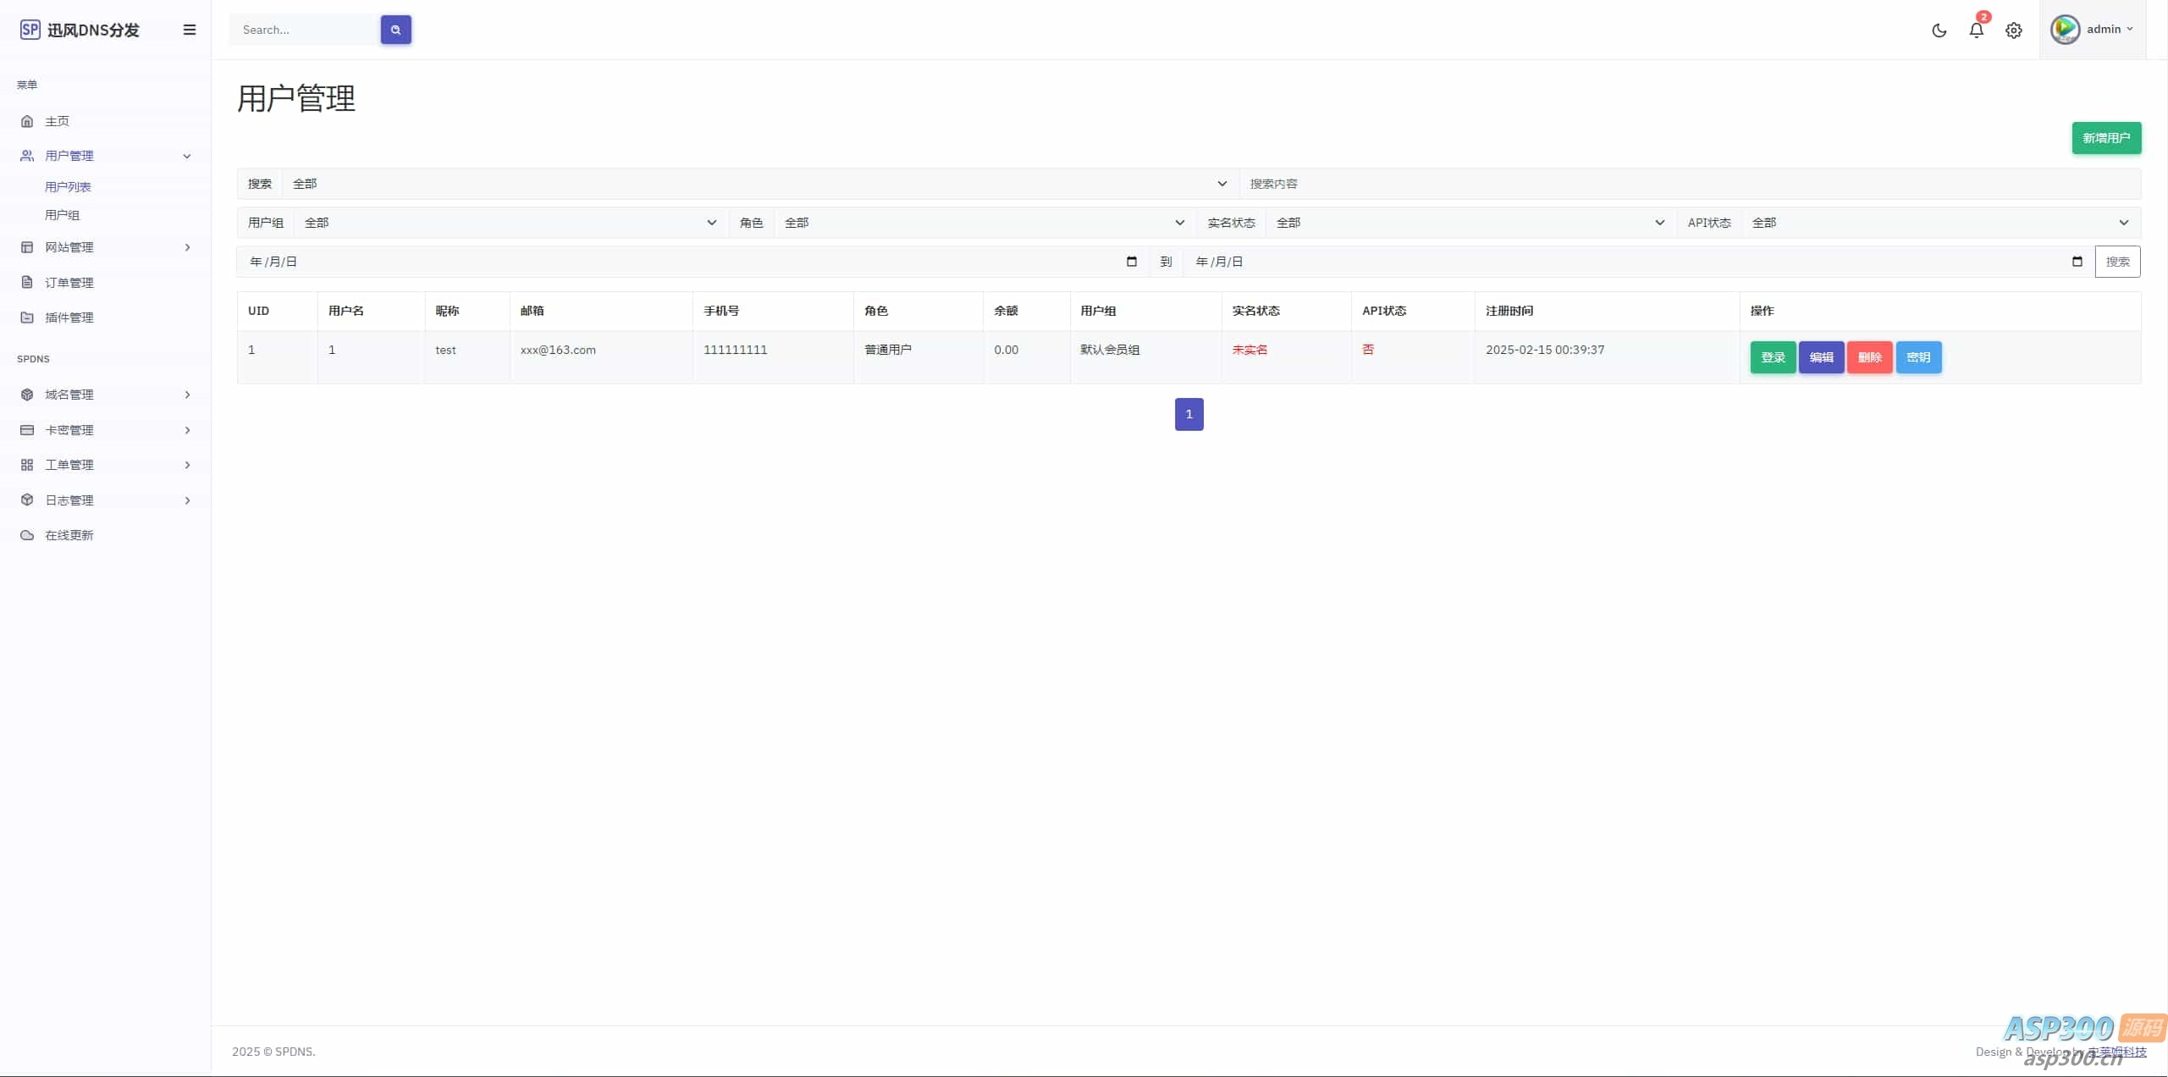Go to page 1 in pagination
The width and height of the screenshot is (2168, 1077).
[1189, 414]
